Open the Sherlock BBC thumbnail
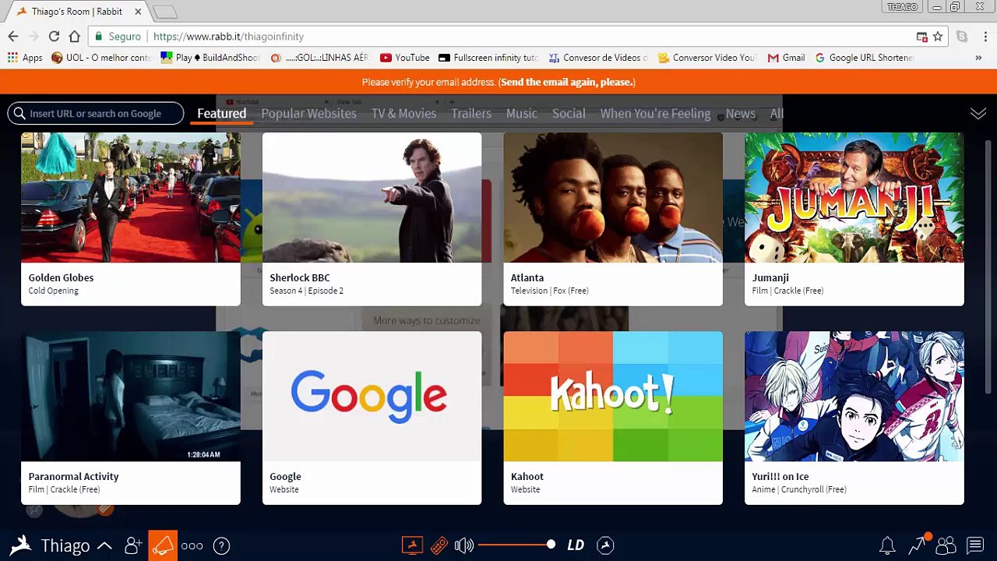The width and height of the screenshot is (997, 561). pyautogui.click(x=372, y=197)
